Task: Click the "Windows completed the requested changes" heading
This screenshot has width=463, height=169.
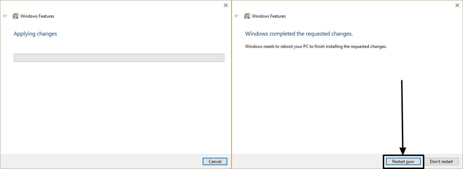Action: (x=299, y=34)
